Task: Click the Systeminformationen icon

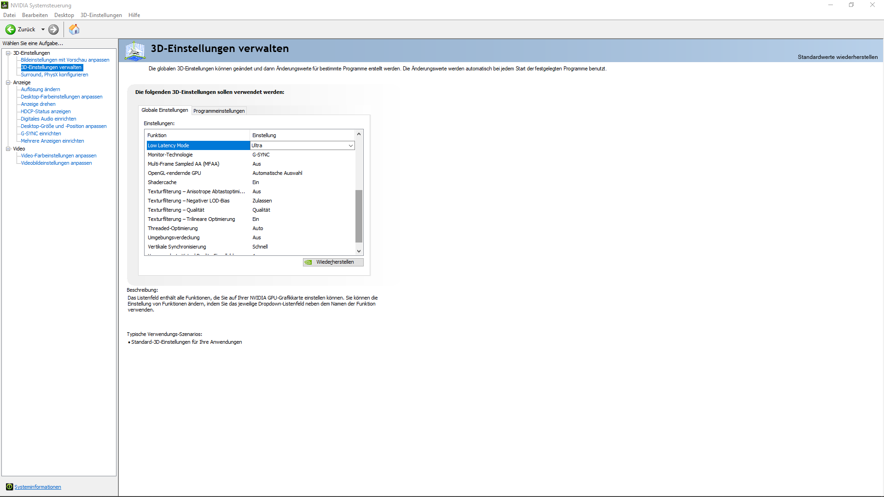Action: click(9, 487)
